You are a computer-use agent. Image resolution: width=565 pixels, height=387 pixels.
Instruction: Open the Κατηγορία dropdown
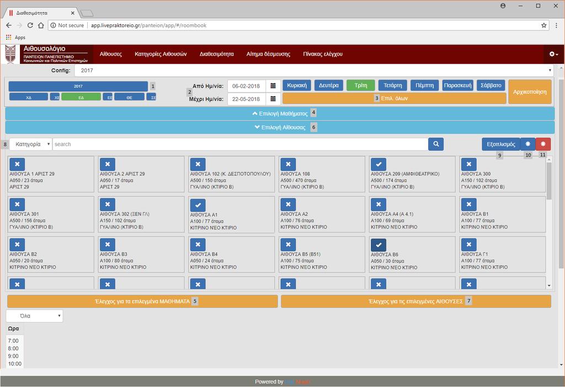(31, 144)
